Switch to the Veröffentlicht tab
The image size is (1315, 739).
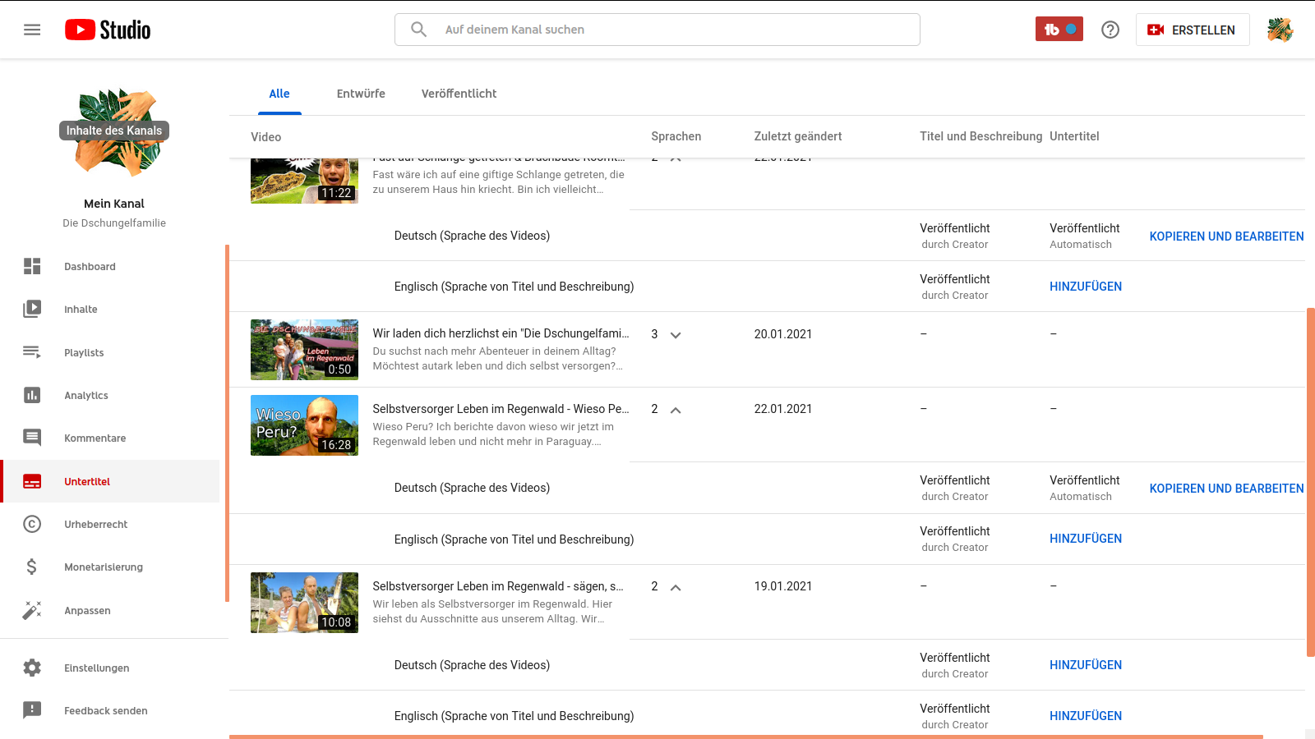coord(459,94)
